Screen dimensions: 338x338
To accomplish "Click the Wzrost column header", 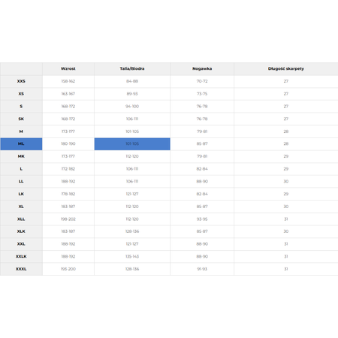I will click(x=68, y=68).
